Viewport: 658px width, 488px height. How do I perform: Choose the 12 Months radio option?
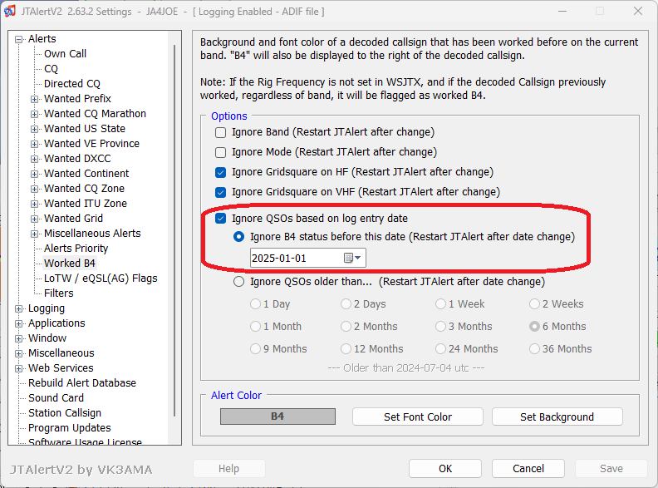click(x=346, y=348)
